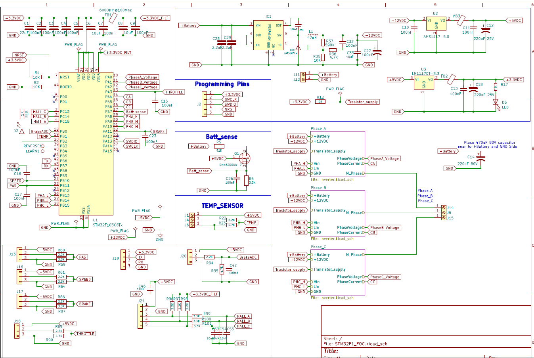The image size is (534, 358).
Task: Click the J21 hall sensor connector
Action: [140, 316]
